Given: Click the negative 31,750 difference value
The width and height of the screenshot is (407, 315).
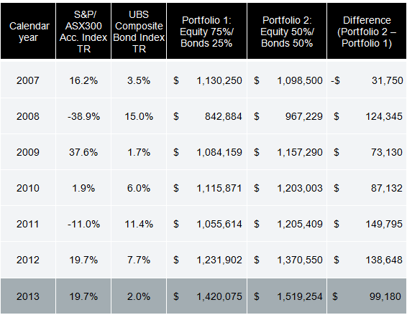Looking at the screenshot, I should [367, 80].
